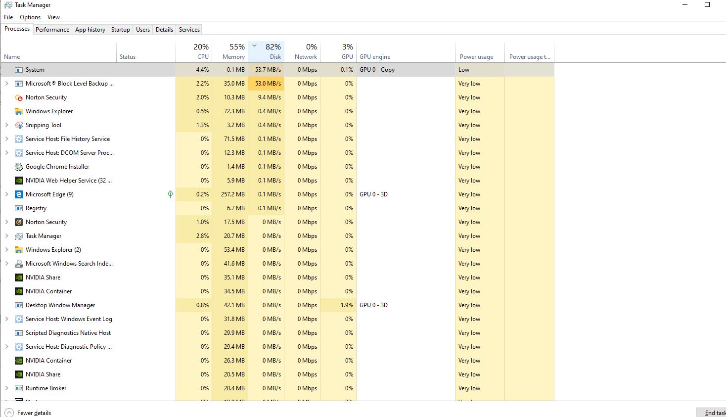Expand Microsoft Block Level Backup process group
The width and height of the screenshot is (726, 417).
6,84
